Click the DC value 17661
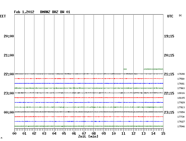The image size is (186, 141). tap(181, 84)
